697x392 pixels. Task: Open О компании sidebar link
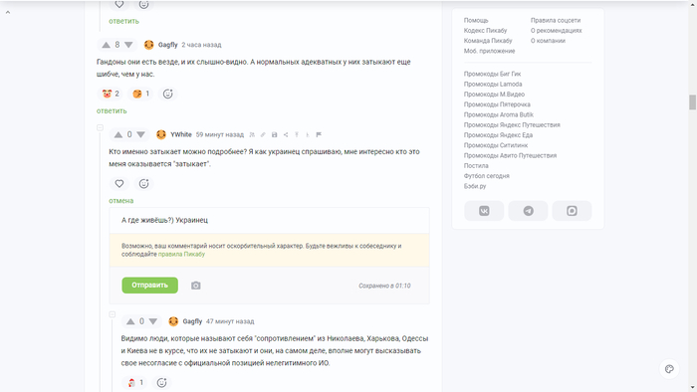548,41
